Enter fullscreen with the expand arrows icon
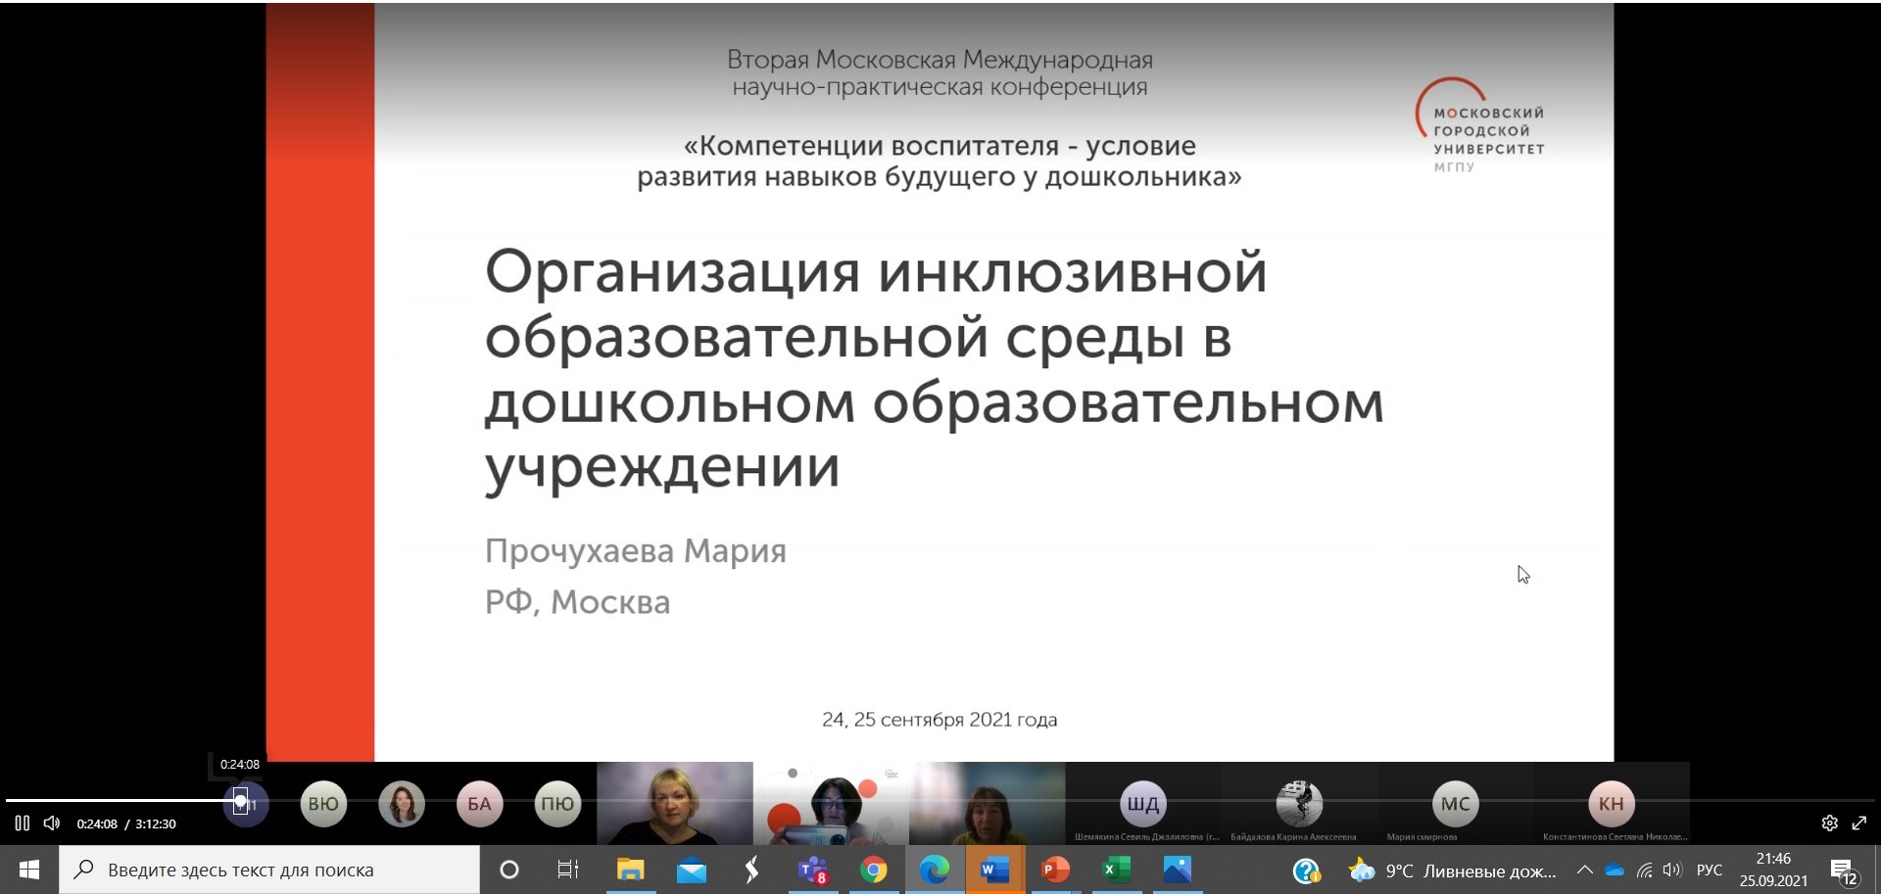 tap(1859, 823)
